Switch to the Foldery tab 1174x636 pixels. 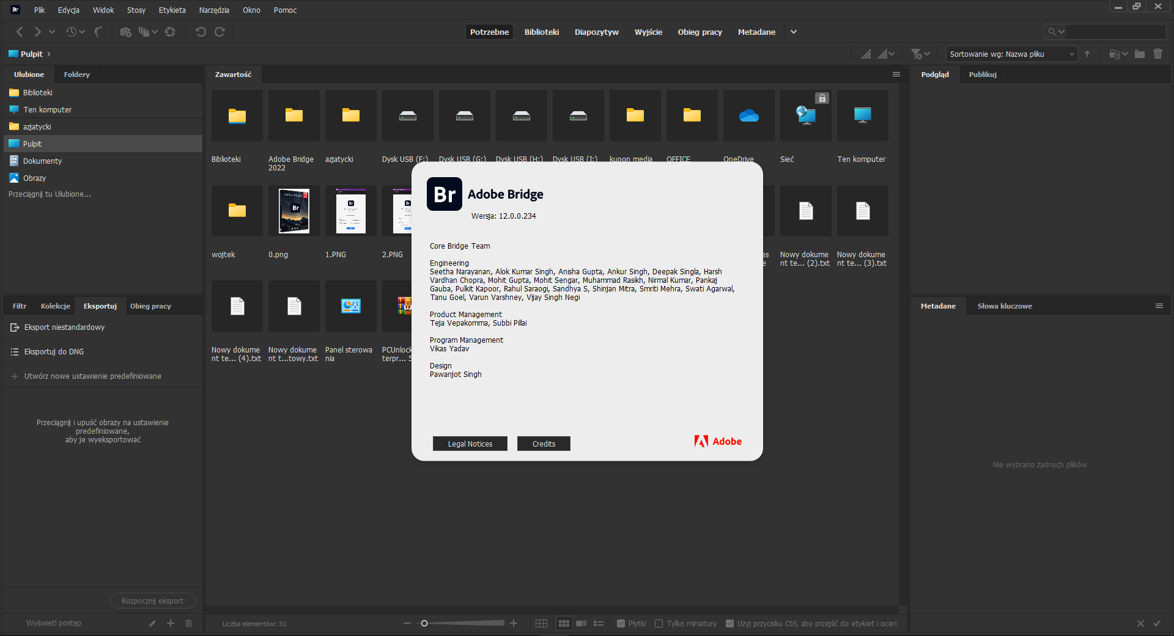point(77,75)
